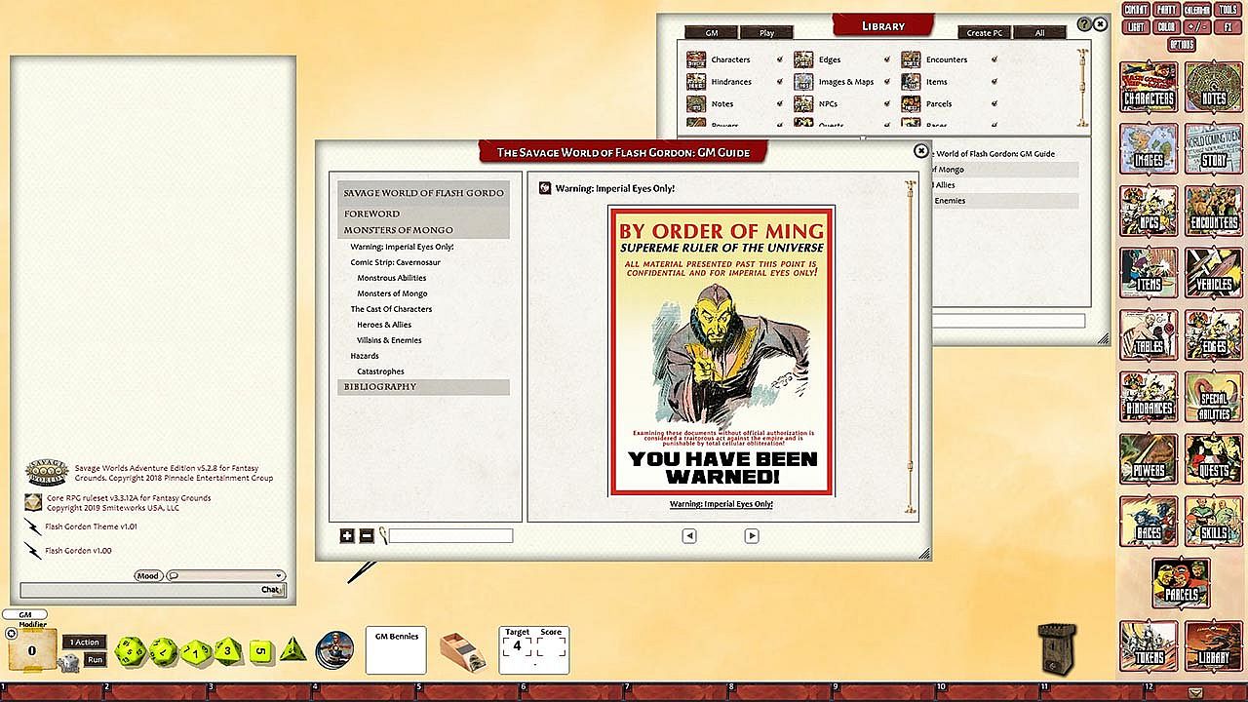The height and width of the screenshot is (702, 1248).
Task: Collapse the Monsters of Mongo chapter
Action: point(423,230)
